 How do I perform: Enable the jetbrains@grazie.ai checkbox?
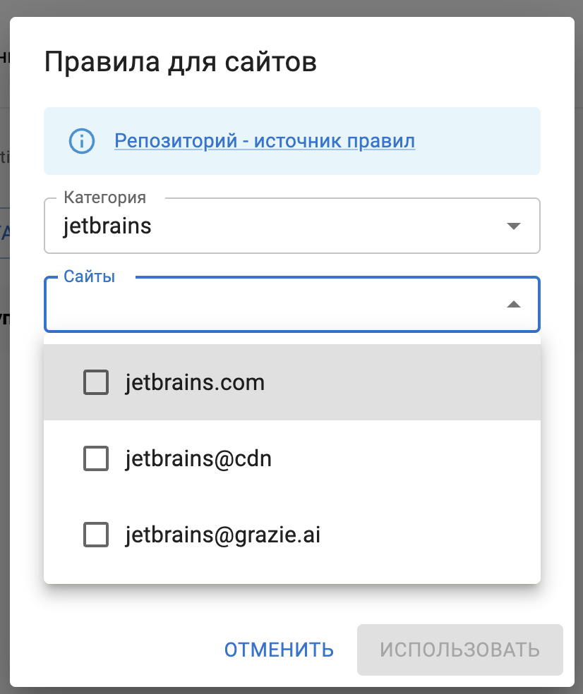[96, 535]
